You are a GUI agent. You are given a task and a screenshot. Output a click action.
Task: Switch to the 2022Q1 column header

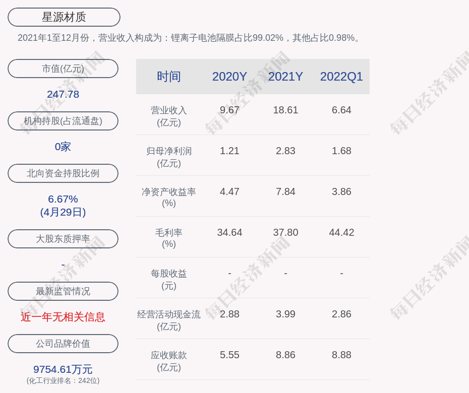(341, 77)
